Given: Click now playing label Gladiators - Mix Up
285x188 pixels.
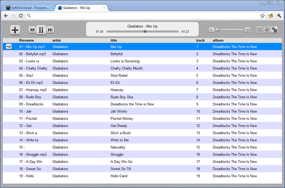Looking at the screenshot, I should click(142, 26).
